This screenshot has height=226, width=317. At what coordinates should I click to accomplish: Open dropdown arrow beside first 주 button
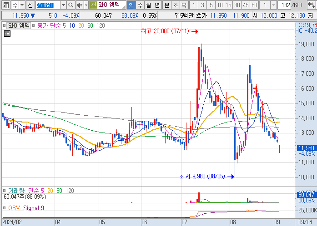(22, 5)
